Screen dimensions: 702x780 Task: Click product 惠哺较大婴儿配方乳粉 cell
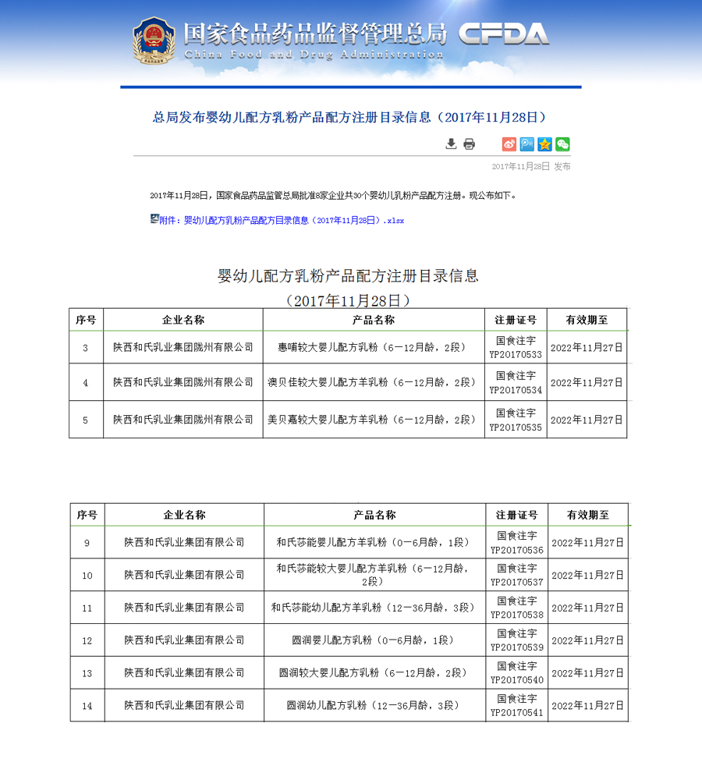click(x=374, y=346)
